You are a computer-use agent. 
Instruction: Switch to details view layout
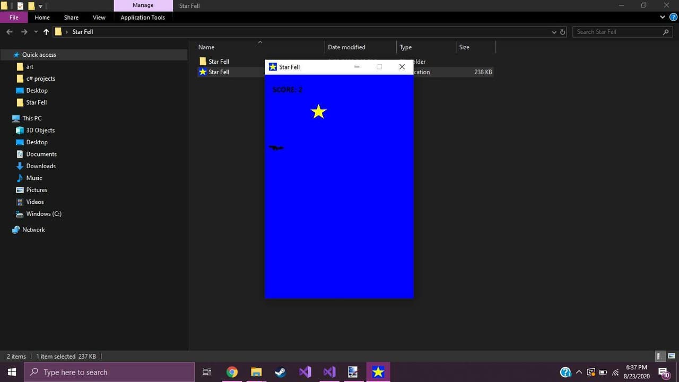point(659,357)
